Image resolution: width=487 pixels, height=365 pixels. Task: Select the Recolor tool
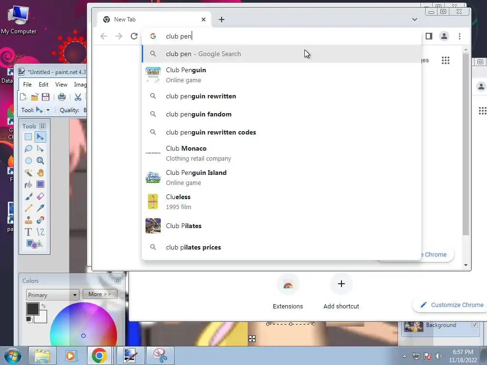(40, 220)
